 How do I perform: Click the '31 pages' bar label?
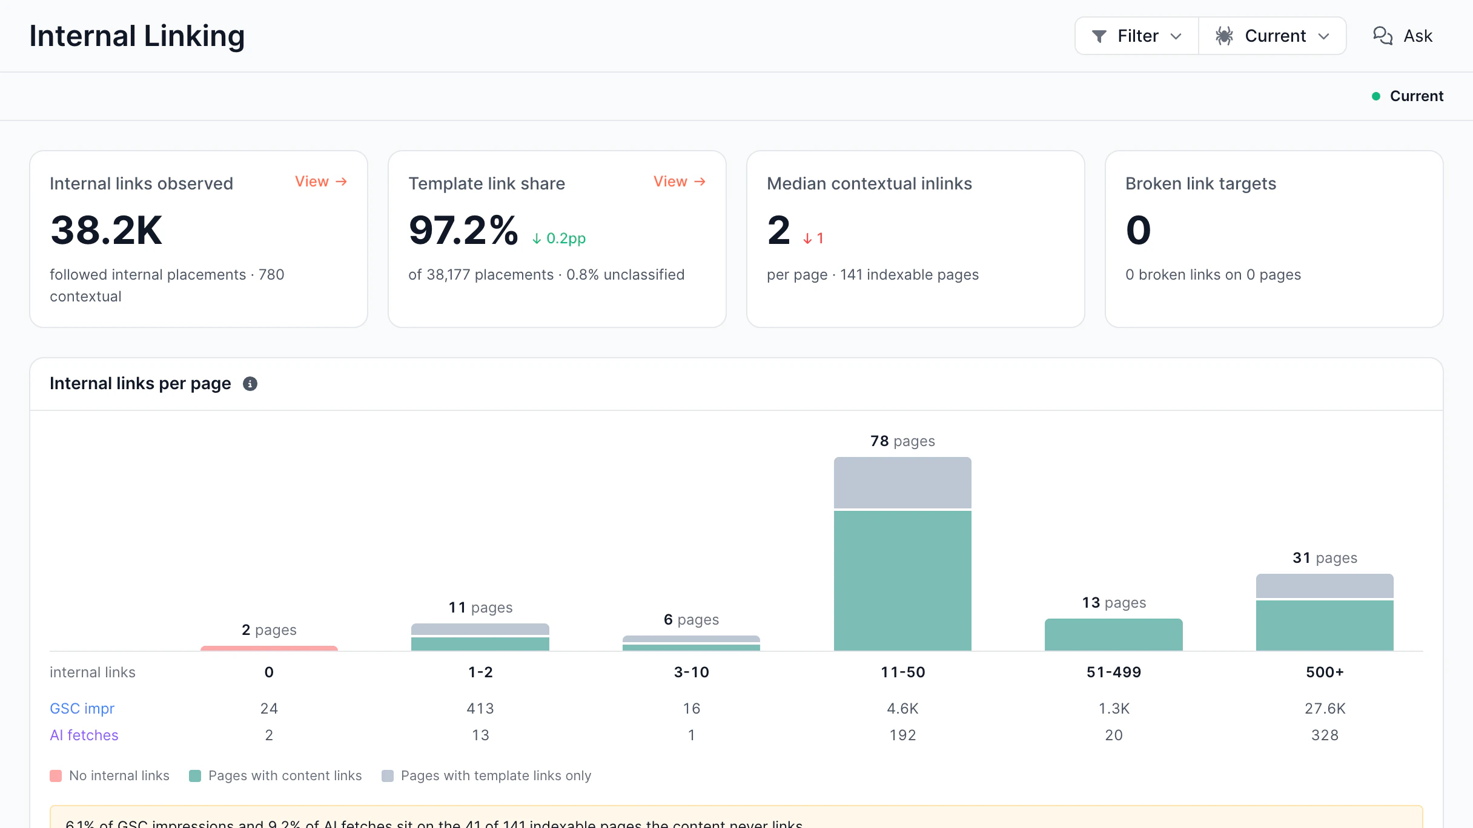1325,558
